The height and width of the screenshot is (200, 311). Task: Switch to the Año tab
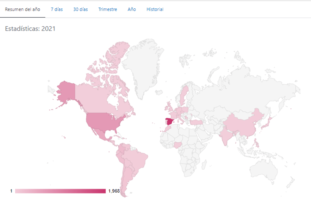coord(132,9)
